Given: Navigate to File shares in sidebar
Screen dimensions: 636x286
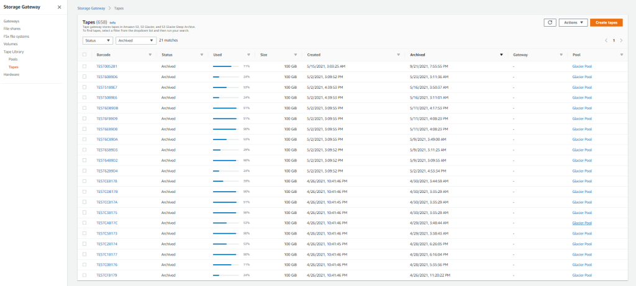Looking at the screenshot, I should click(x=12, y=29).
